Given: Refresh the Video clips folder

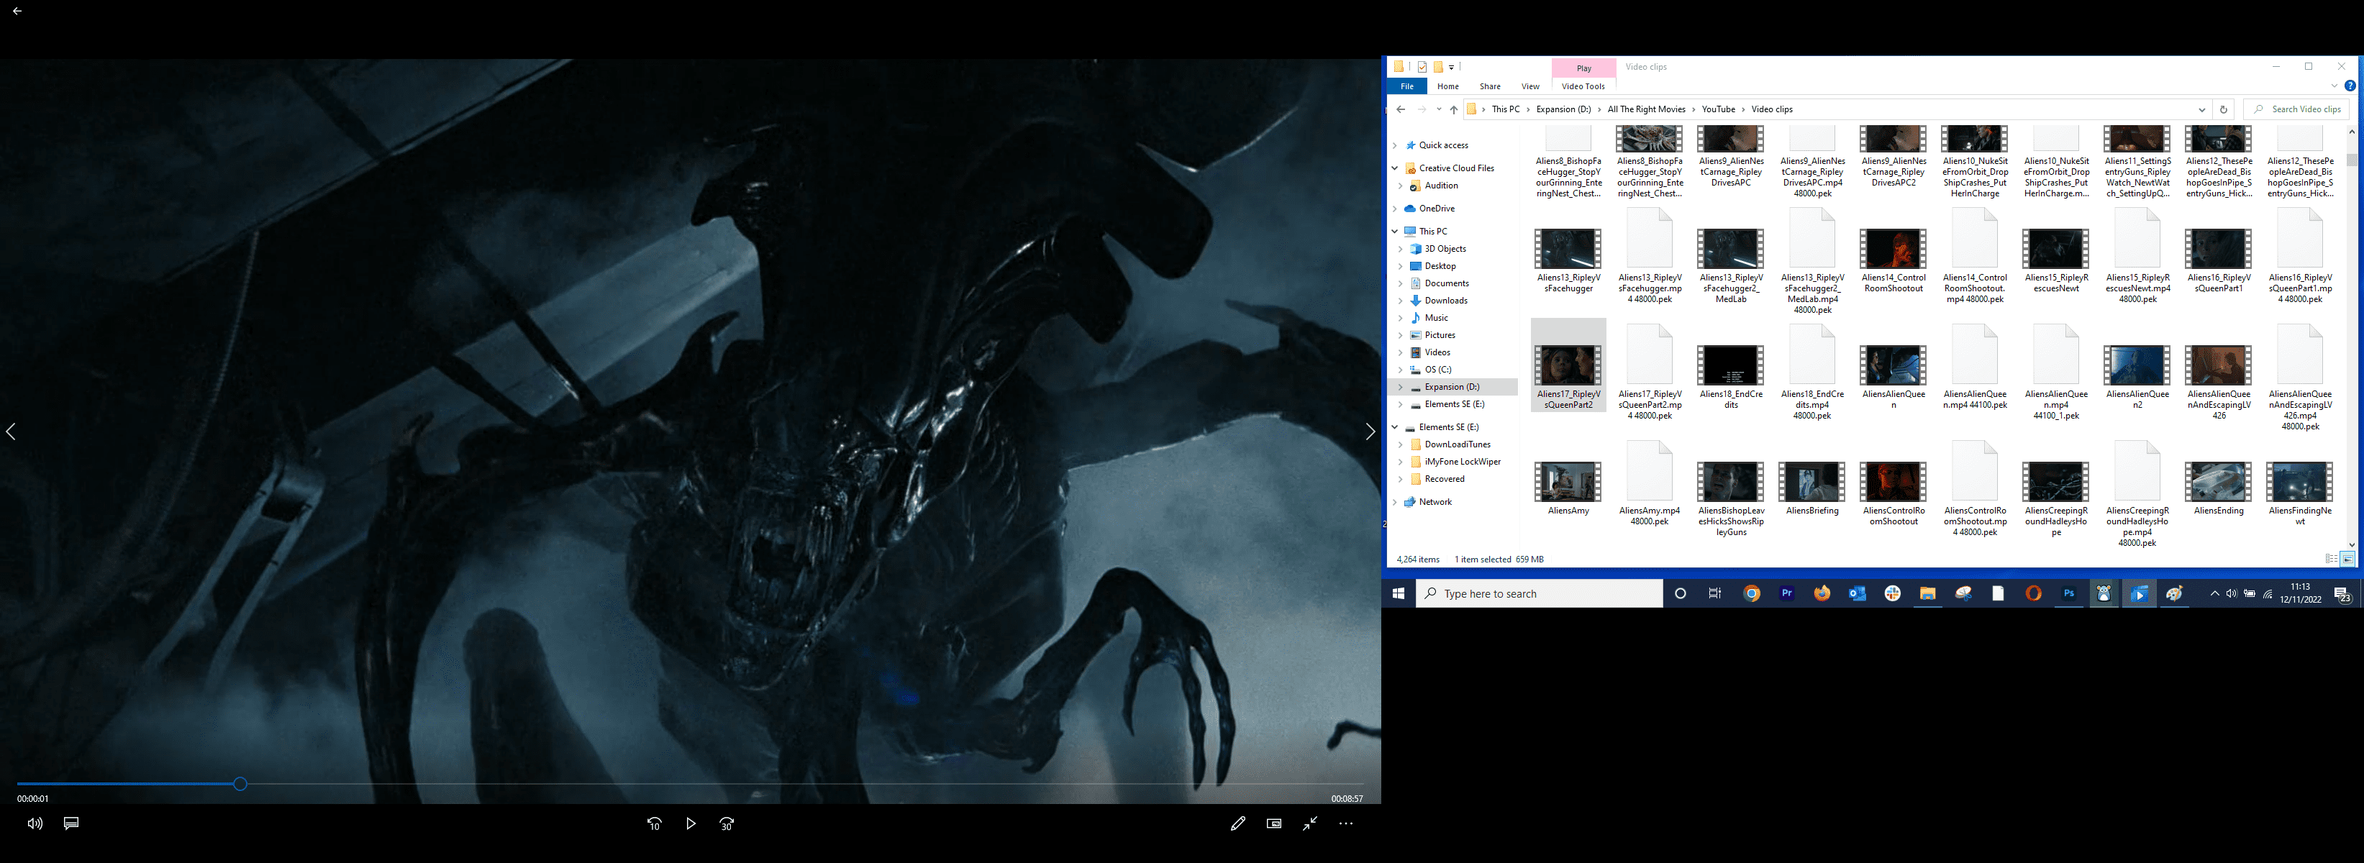Looking at the screenshot, I should tap(2223, 109).
